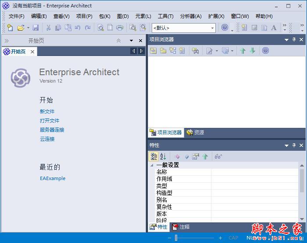Click the help icon in Project Browser toolbar
This screenshot has height=243, width=307.
[x=265, y=51]
